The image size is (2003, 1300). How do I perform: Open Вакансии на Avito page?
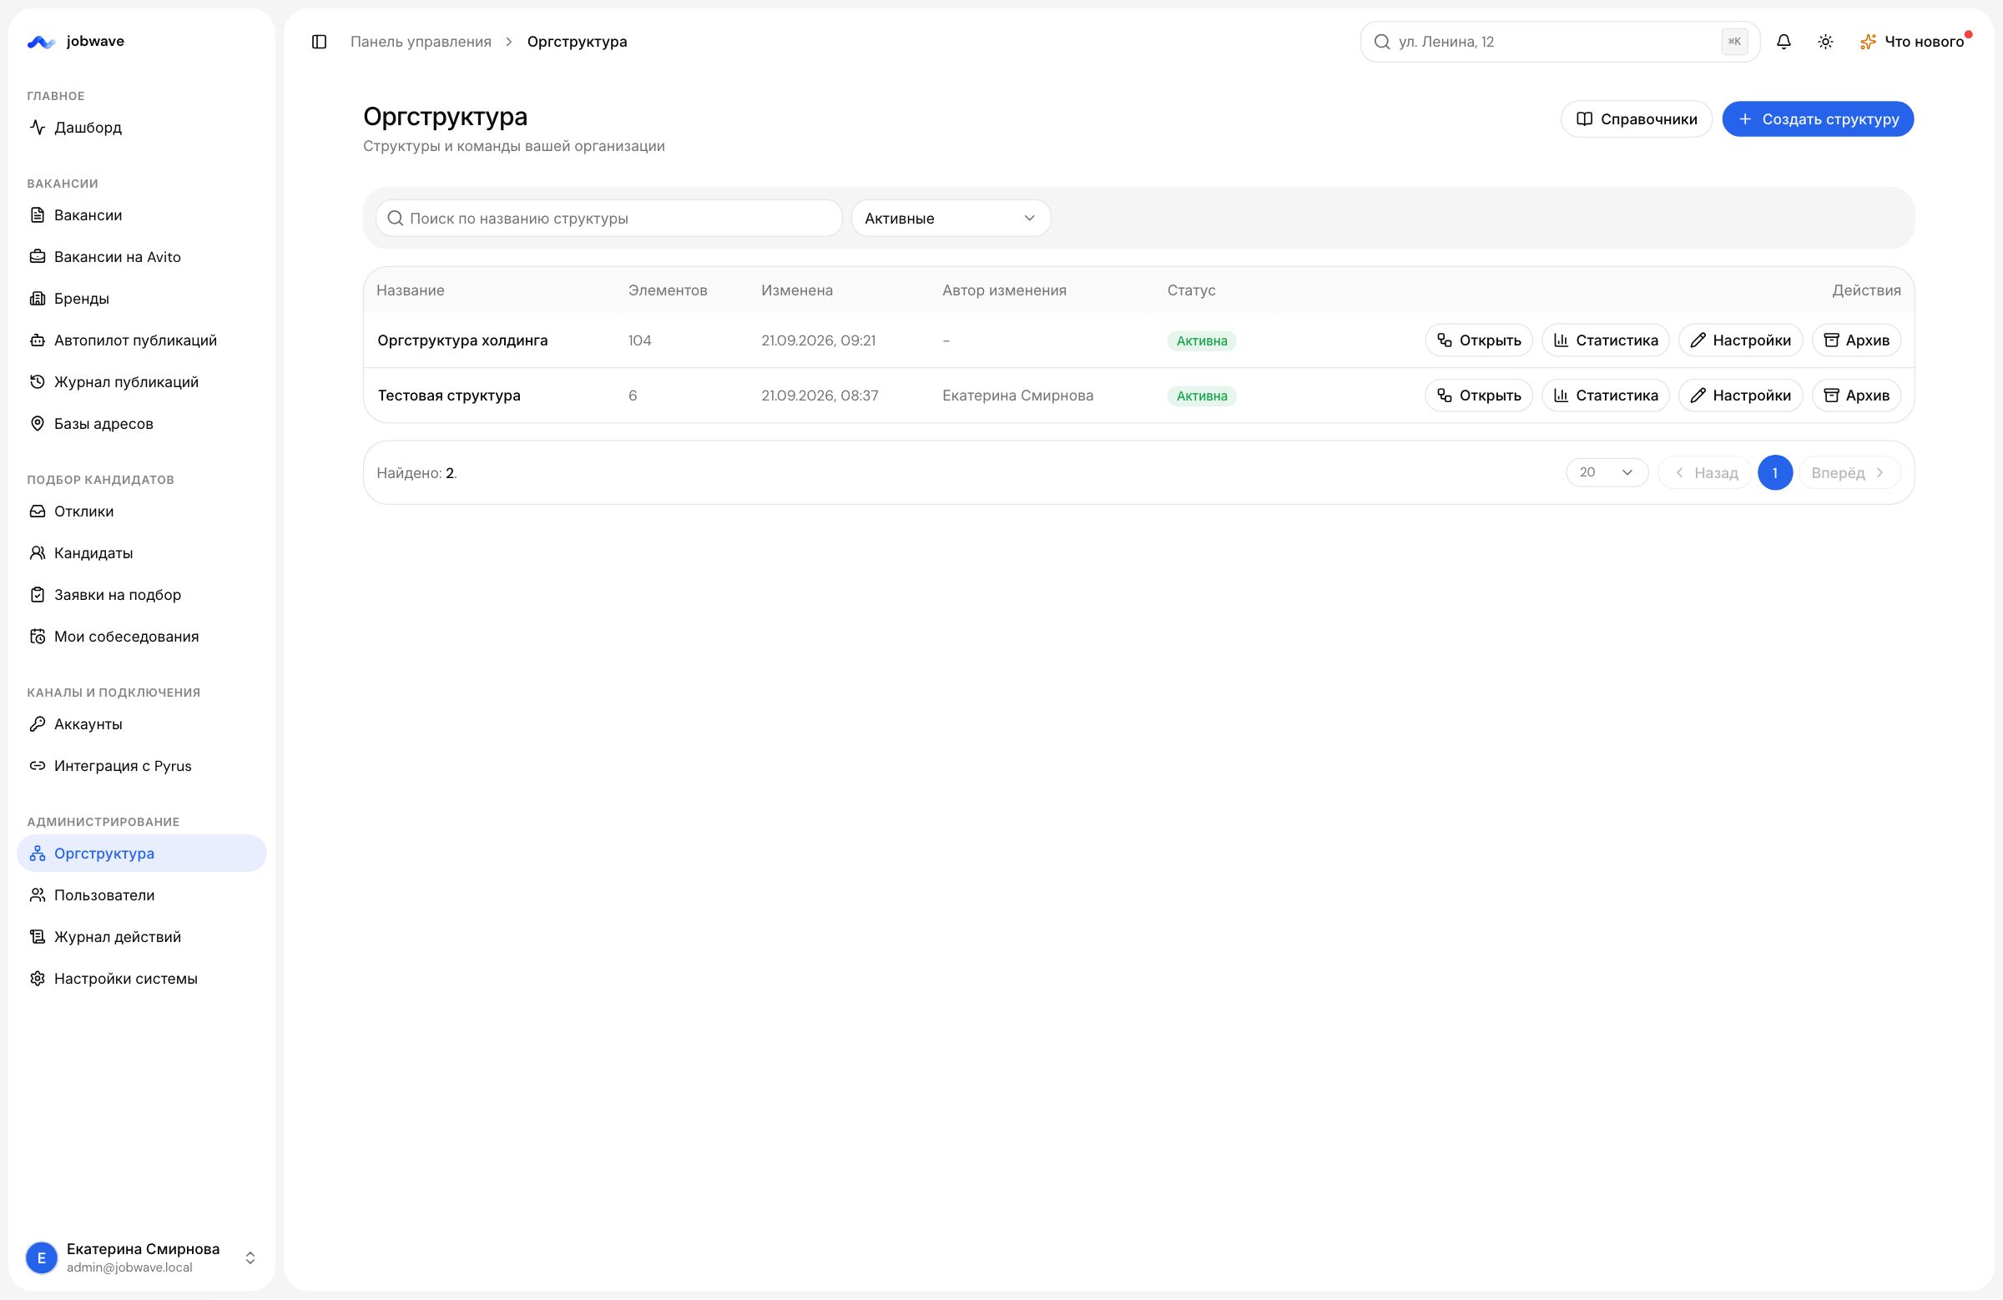(141, 257)
